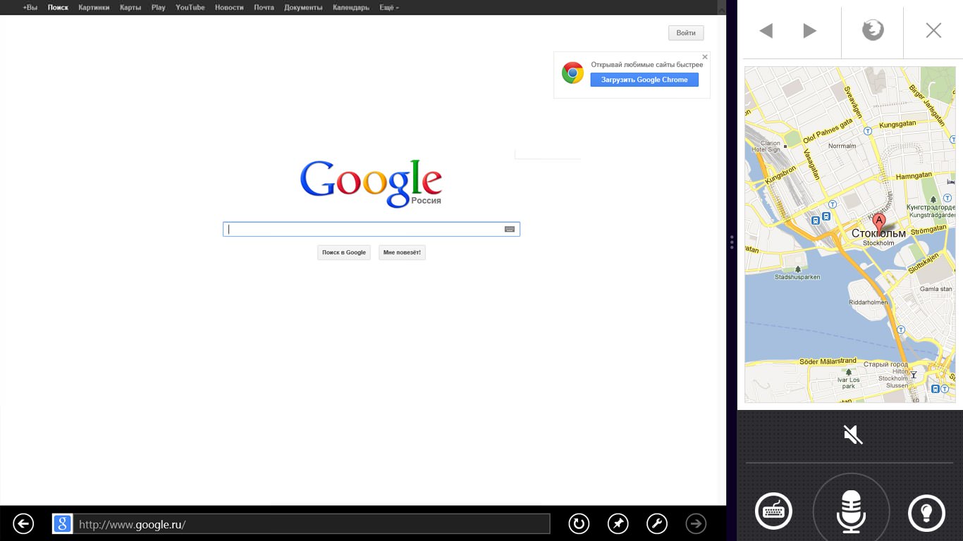Click the snap divider handle between panes
Image resolution: width=963 pixels, height=541 pixels.
pyautogui.click(x=732, y=242)
